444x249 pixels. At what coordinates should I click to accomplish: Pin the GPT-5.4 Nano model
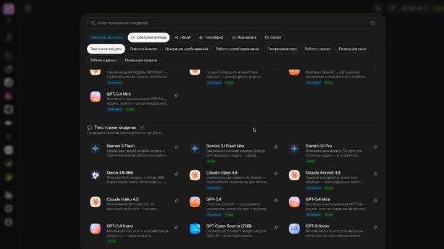pyautogui.click(x=176, y=227)
